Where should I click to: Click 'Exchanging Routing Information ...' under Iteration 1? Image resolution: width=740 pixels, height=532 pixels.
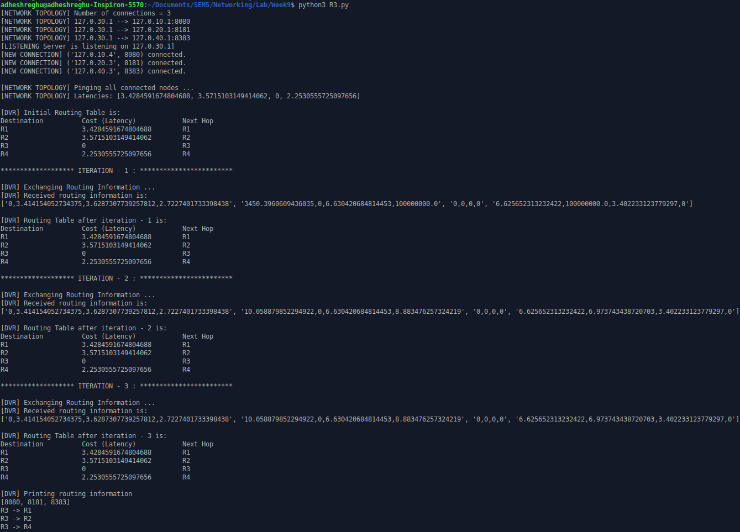[x=78, y=187]
